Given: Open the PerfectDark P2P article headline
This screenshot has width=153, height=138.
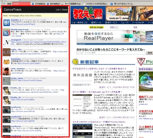Looking at the screenshot, I should coord(99,122).
